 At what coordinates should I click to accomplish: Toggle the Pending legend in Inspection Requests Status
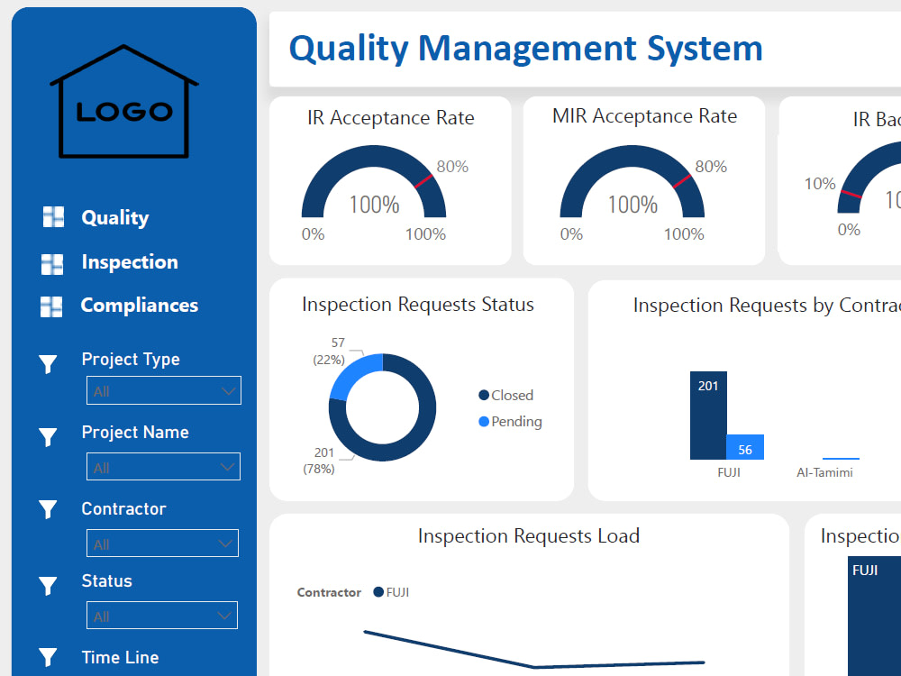[510, 421]
